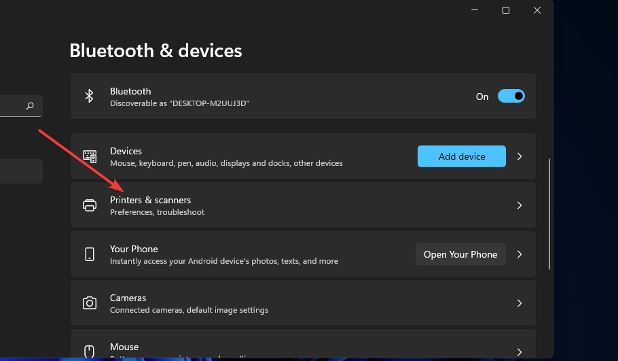Click the Devices keyboard-and-mouse icon
The height and width of the screenshot is (361, 618).
pyautogui.click(x=90, y=156)
